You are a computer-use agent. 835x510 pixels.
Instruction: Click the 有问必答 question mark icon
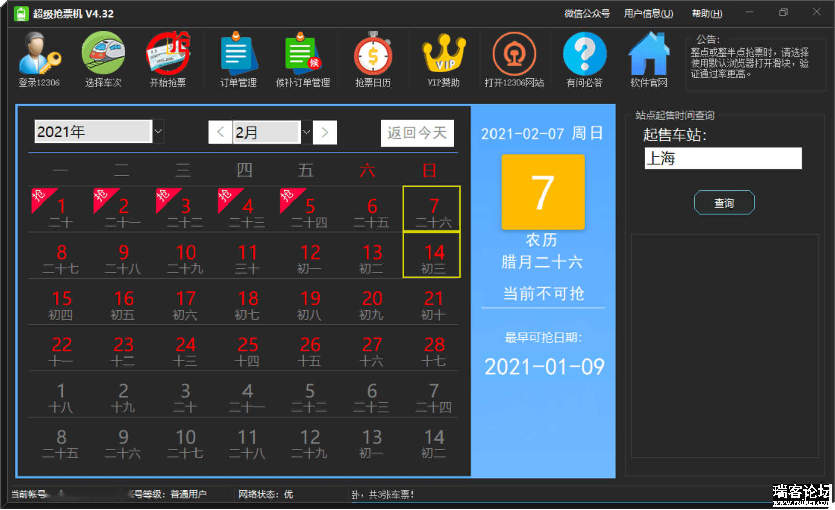(x=584, y=60)
